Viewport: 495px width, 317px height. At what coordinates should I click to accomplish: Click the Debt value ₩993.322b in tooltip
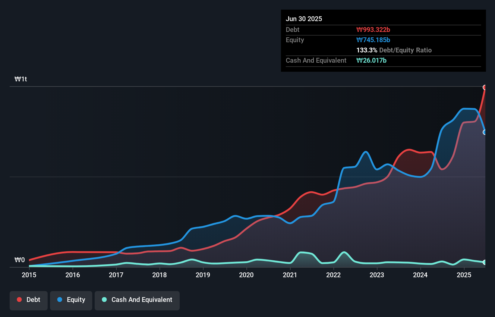[373, 30]
